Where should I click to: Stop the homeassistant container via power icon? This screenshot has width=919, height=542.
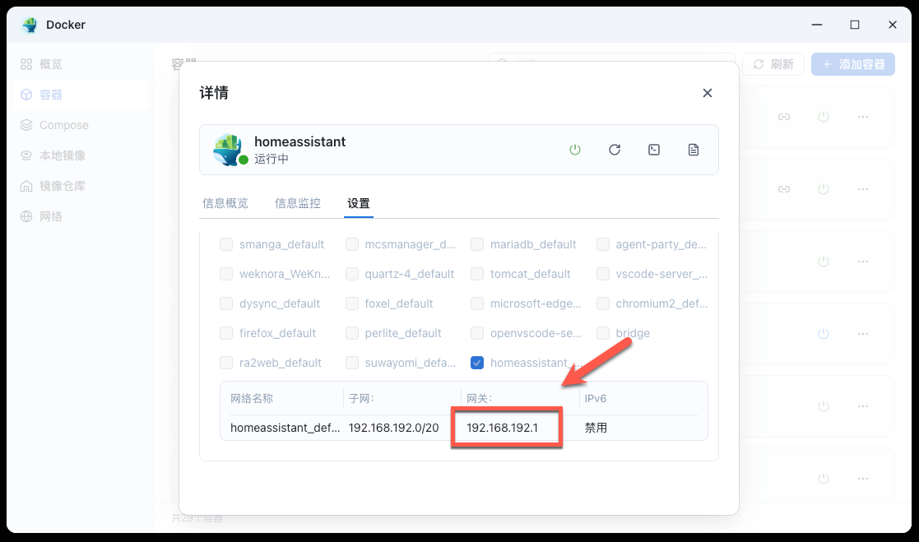pyautogui.click(x=575, y=150)
